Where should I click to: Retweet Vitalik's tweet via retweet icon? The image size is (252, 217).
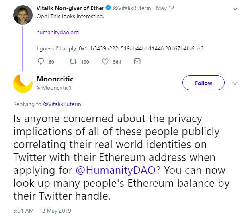point(73,62)
